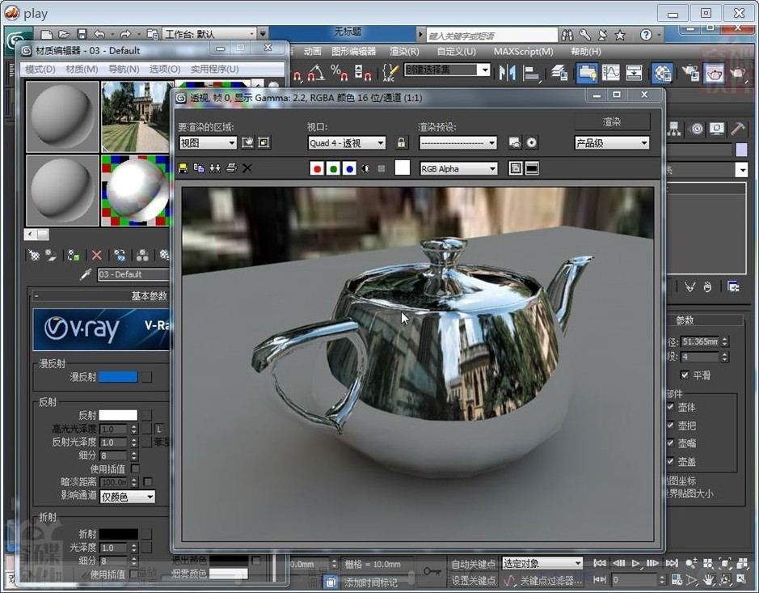Expand the 产品级 render mode dropdown

point(612,143)
